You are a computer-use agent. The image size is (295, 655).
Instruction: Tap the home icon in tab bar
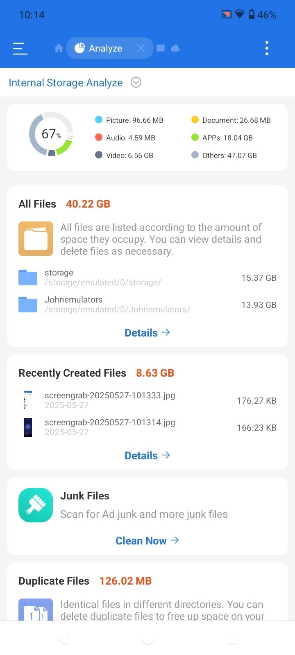click(x=59, y=48)
